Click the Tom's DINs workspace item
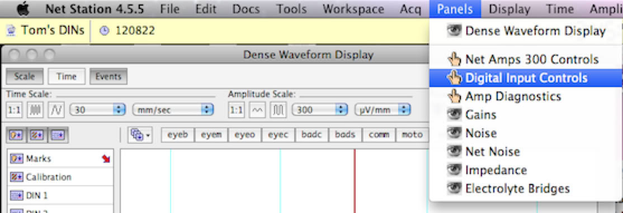 [46, 30]
